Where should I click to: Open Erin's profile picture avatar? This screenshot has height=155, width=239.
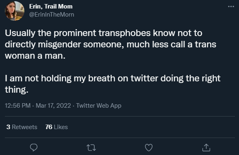click(15, 11)
